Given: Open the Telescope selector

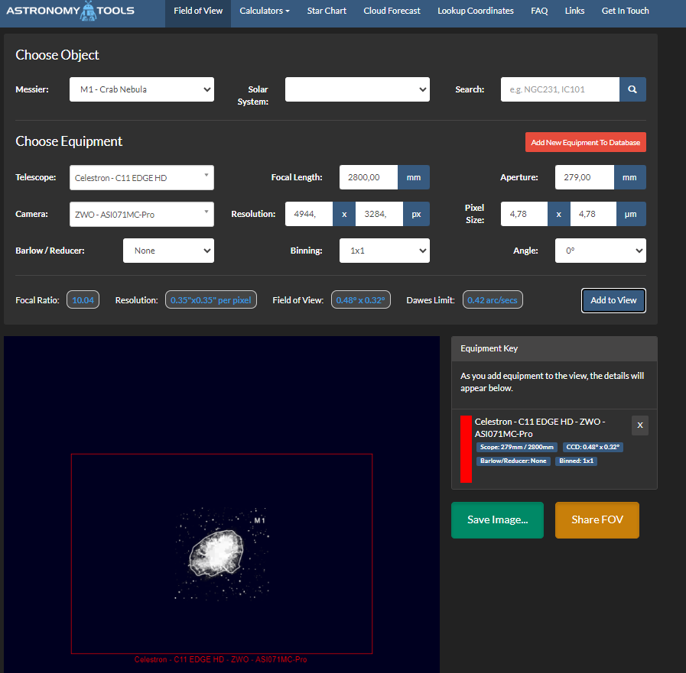Looking at the screenshot, I should (x=141, y=177).
